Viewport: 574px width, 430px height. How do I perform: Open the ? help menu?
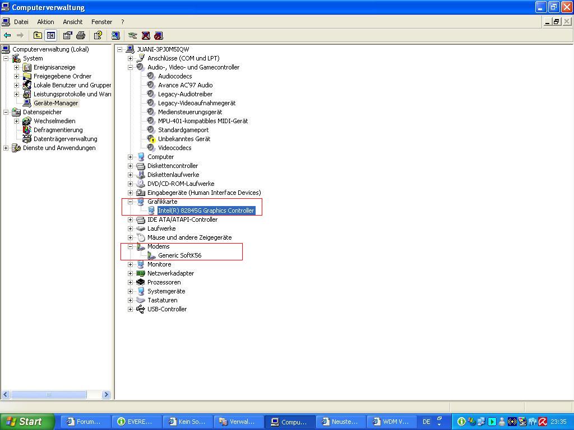click(123, 22)
